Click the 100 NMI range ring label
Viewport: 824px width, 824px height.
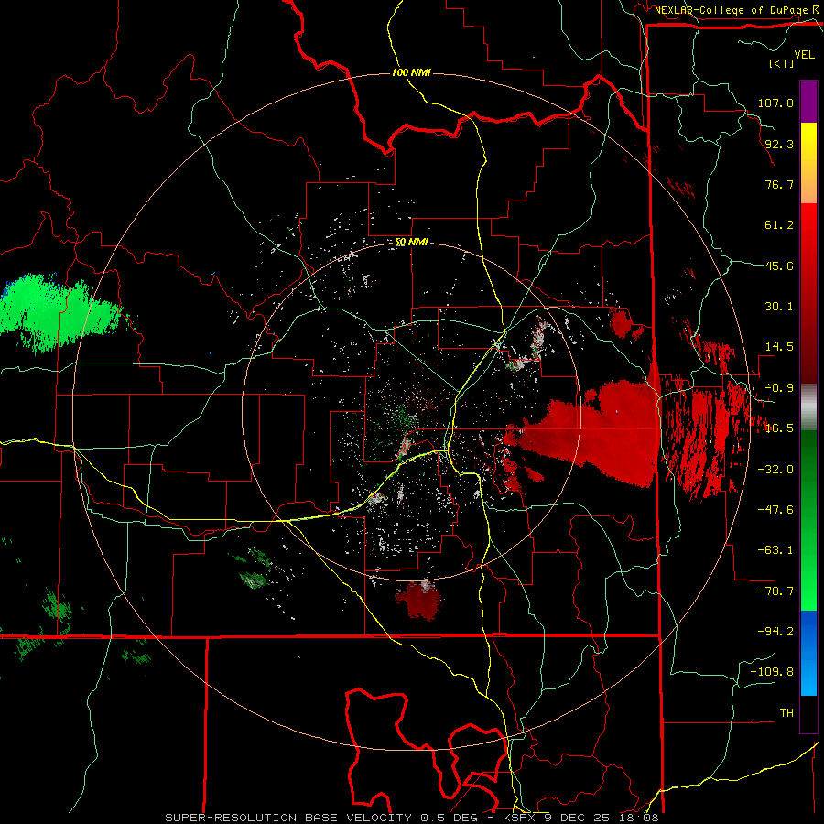(411, 72)
